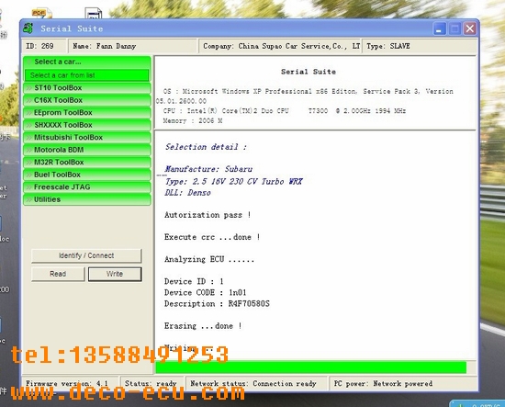505x407 pixels.
Task: Click the Write button
Action: (115, 274)
